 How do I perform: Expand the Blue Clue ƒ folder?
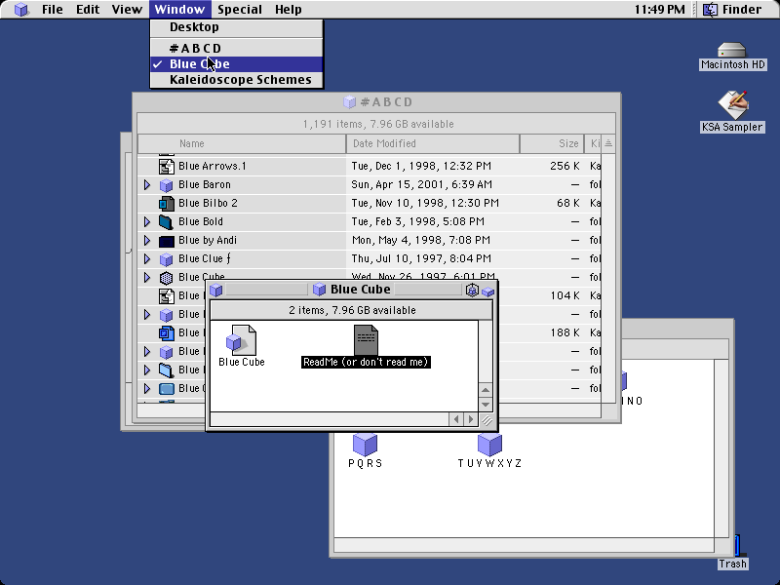(147, 259)
